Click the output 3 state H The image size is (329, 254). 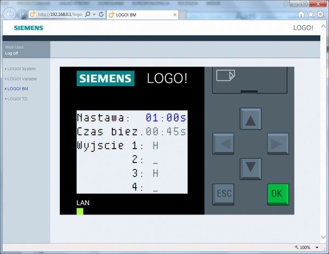[x=156, y=173]
